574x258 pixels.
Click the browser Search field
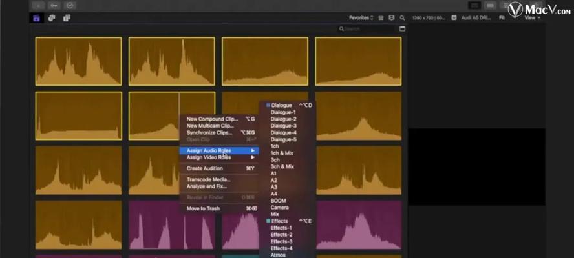tap(366, 29)
